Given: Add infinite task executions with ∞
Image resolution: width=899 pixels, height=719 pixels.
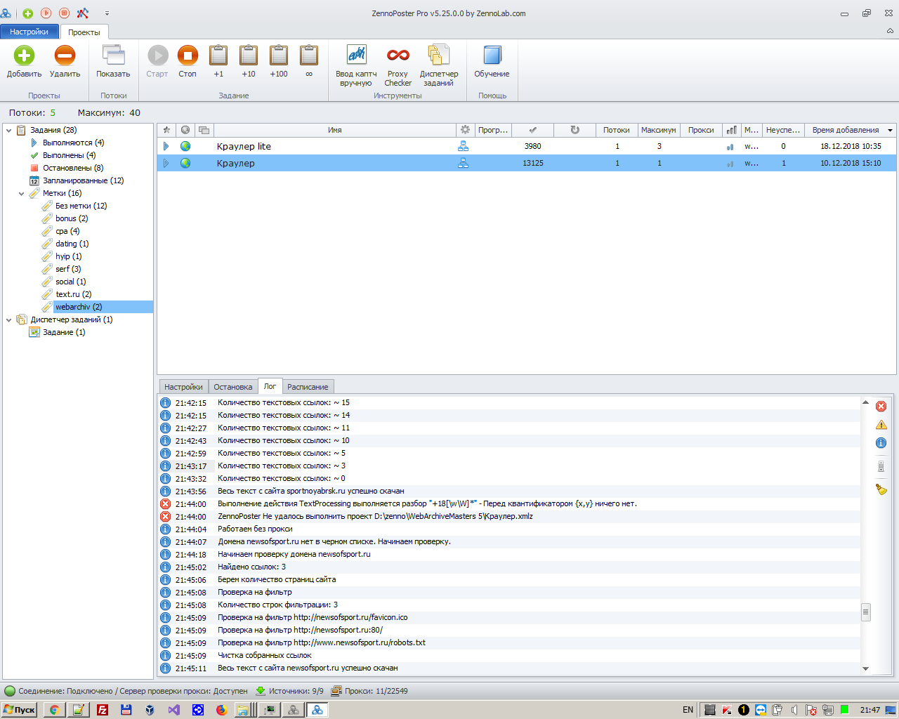Looking at the screenshot, I should click(309, 56).
